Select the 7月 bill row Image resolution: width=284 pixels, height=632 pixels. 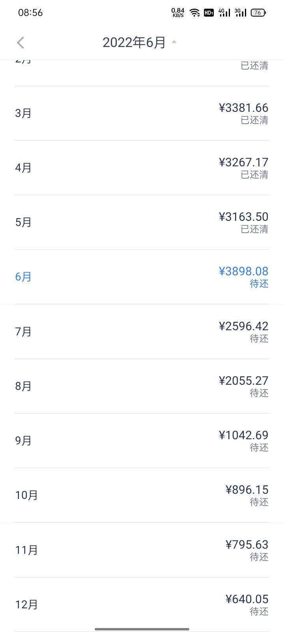tap(142, 332)
